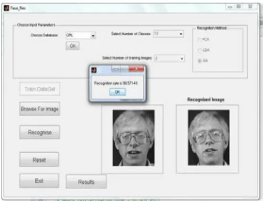The height and width of the screenshot is (201, 264).
Task: Click the MATLAB icon in Face_Rec title bar
Action: pos(7,8)
